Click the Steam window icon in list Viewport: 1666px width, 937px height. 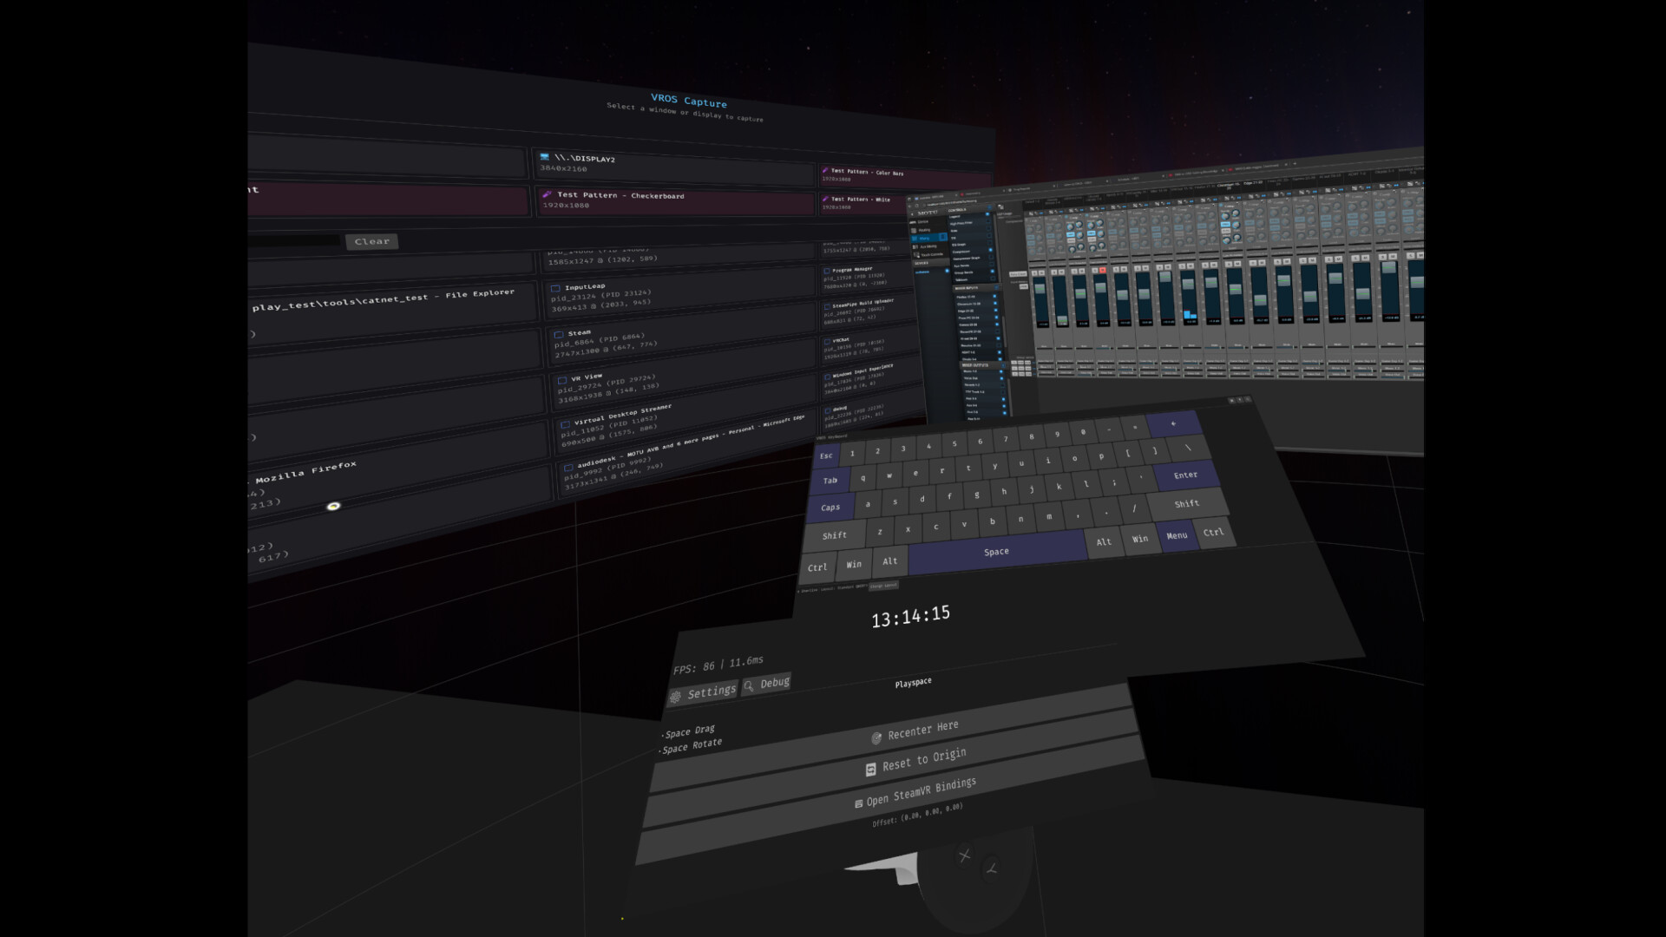(x=559, y=334)
